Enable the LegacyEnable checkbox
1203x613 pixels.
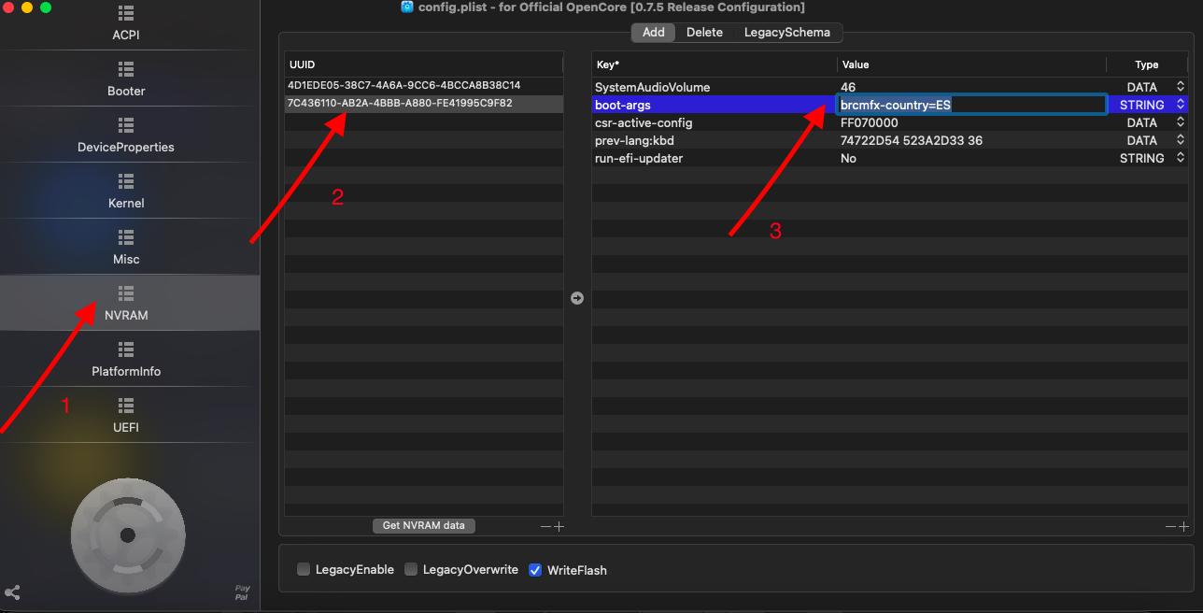(304, 569)
